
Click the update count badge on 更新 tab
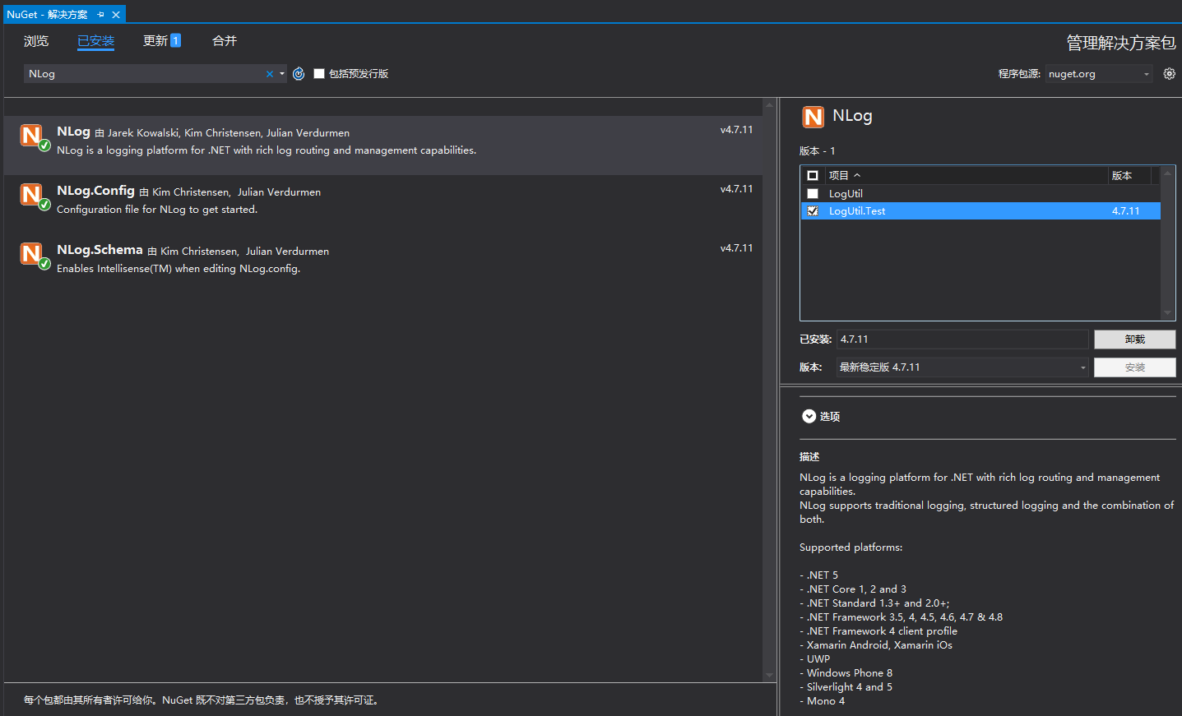pos(175,41)
